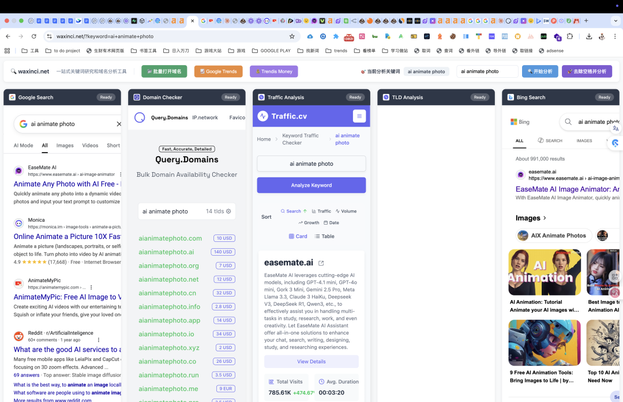The height and width of the screenshot is (402, 623).
Task: Click View Details for easemate.ai
Action: click(x=311, y=362)
